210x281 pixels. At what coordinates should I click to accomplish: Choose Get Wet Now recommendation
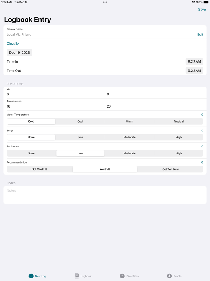tap(170, 169)
